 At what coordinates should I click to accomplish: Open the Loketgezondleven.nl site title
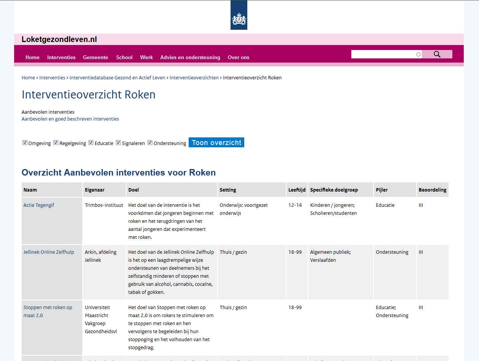(x=59, y=39)
